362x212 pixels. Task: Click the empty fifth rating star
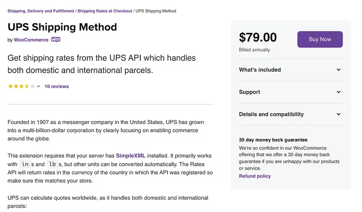point(32,86)
